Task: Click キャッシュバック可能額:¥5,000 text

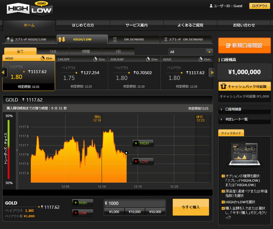Action: [244, 96]
